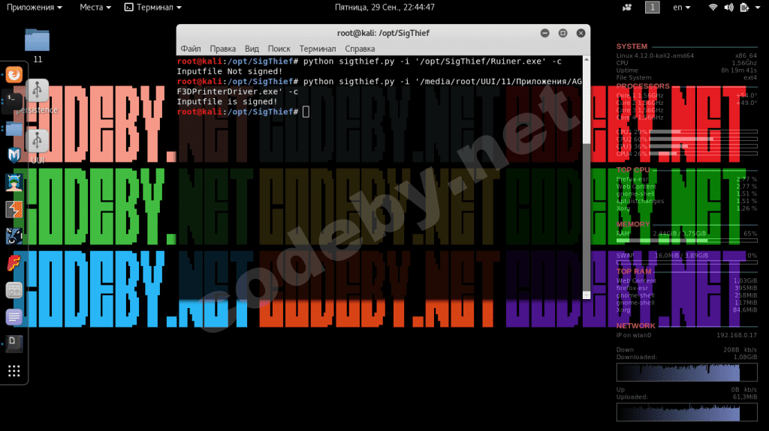The height and width of the screenshot is (431, 769).
Task: Click the terminal cursor at the prompt
Action: [306, 112]
